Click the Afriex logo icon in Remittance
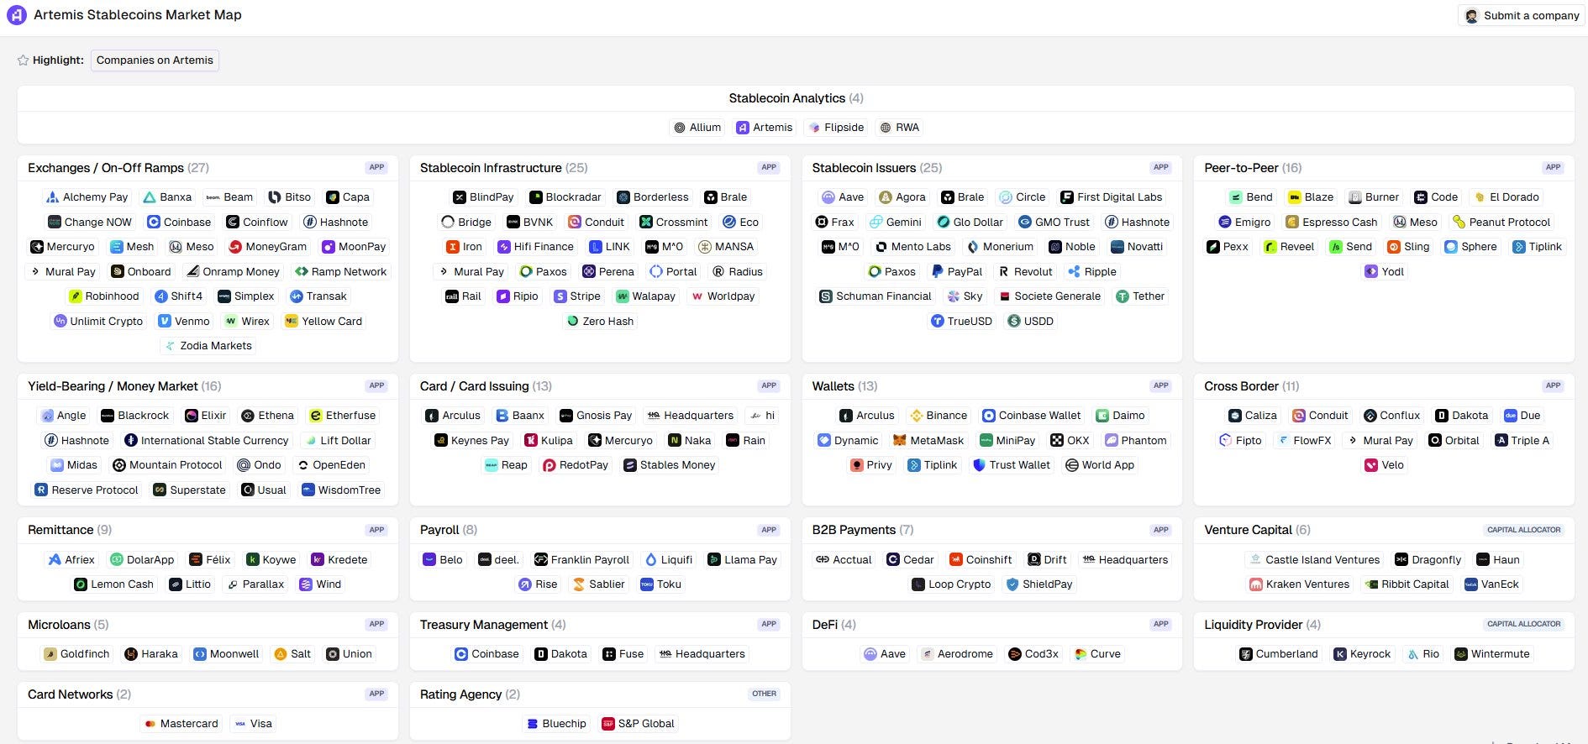This screenshot has height=744, width=1588. pyautogui.click(x=55, y=560)
